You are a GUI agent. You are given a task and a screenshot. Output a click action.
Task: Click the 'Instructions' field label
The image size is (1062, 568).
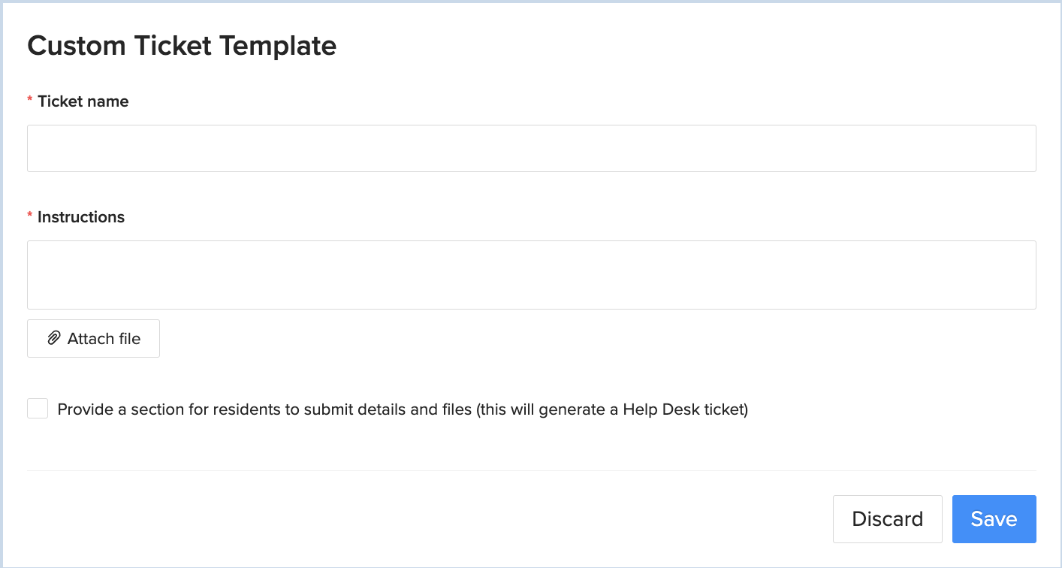tap(81, 217)
